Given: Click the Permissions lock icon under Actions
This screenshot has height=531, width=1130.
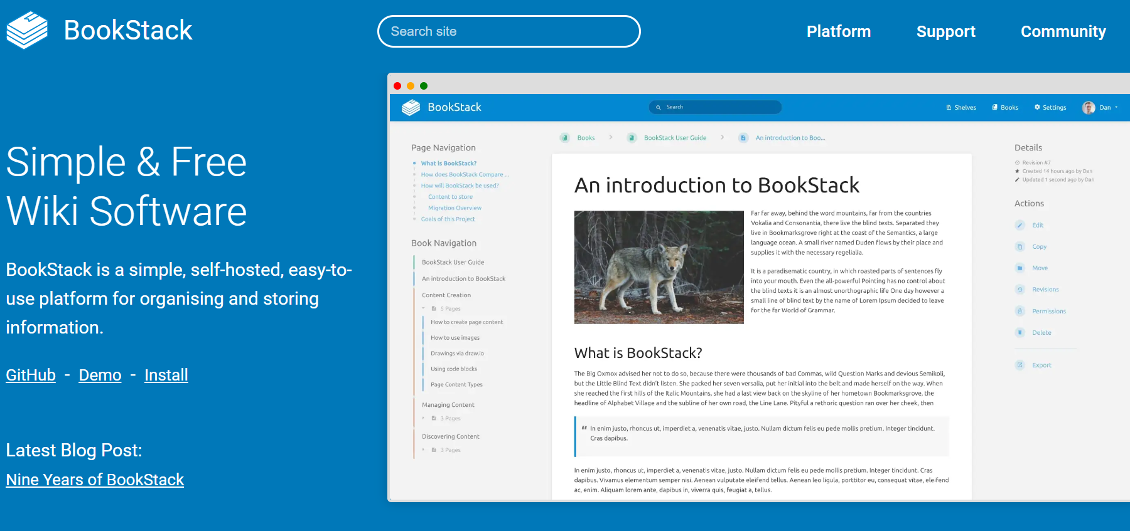Looking at the screenshot, I should pyautogui.click(x=1020, y=311).
